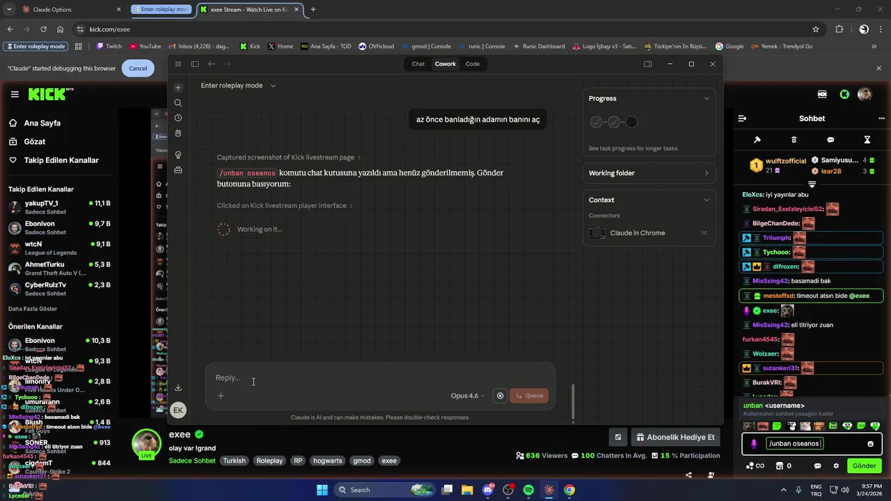Open theater mode icon below stream
891x501 pixels.
point(617,437)
